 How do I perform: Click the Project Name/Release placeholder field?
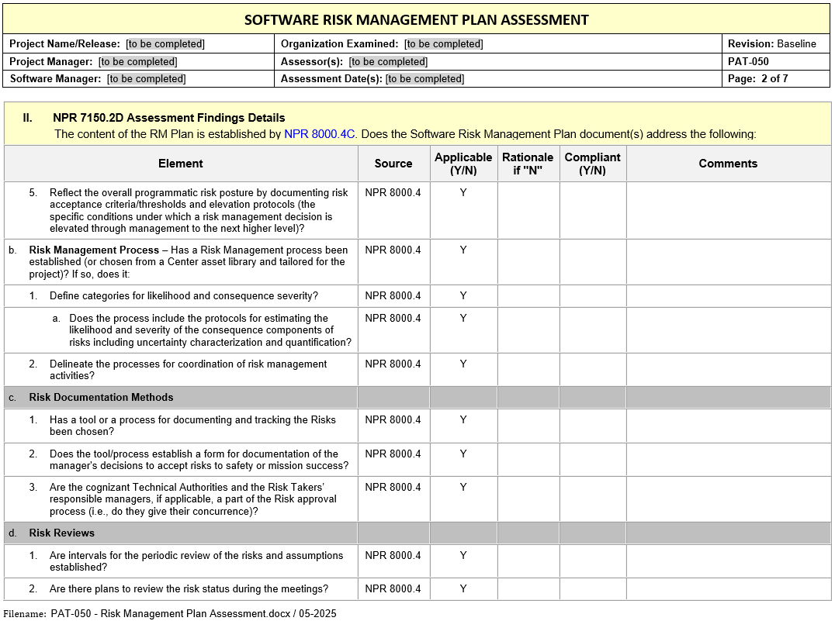165,44
